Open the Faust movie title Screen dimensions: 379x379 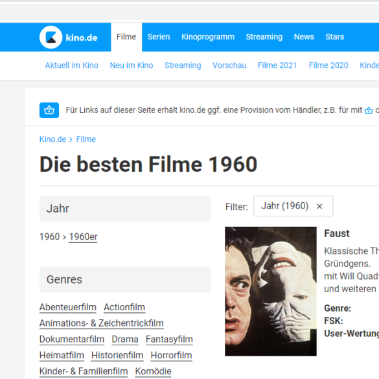click(x=337, y=233)
